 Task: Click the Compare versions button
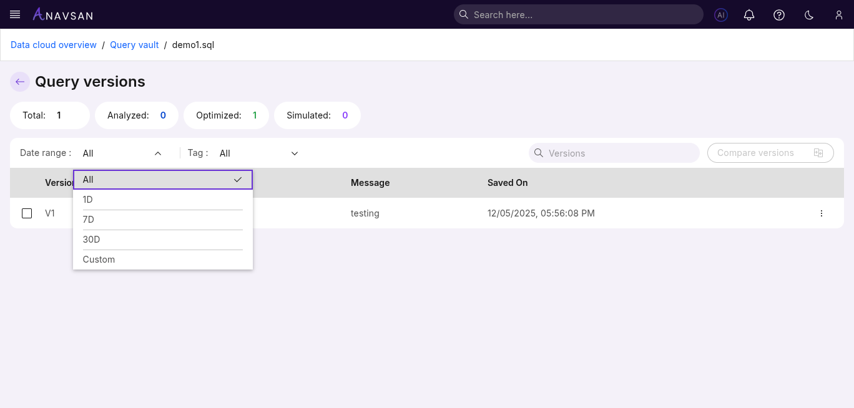tap(770, 153)
